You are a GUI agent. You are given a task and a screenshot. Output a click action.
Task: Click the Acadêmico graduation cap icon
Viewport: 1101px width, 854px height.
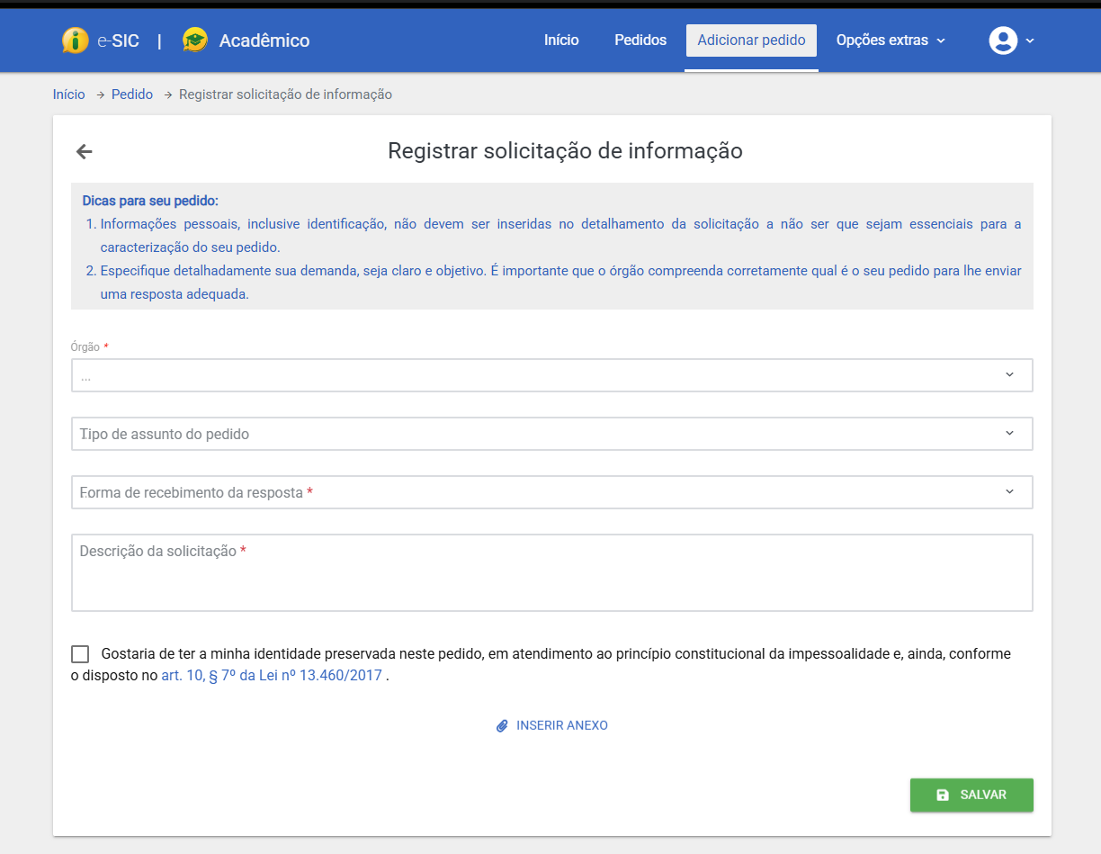[x=194, y=40]
